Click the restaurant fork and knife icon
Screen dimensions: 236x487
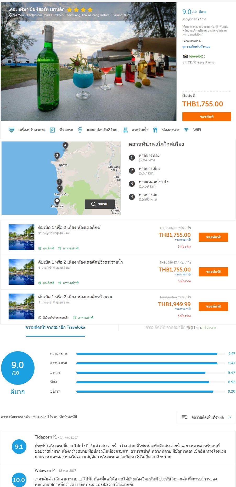[155, 130]
